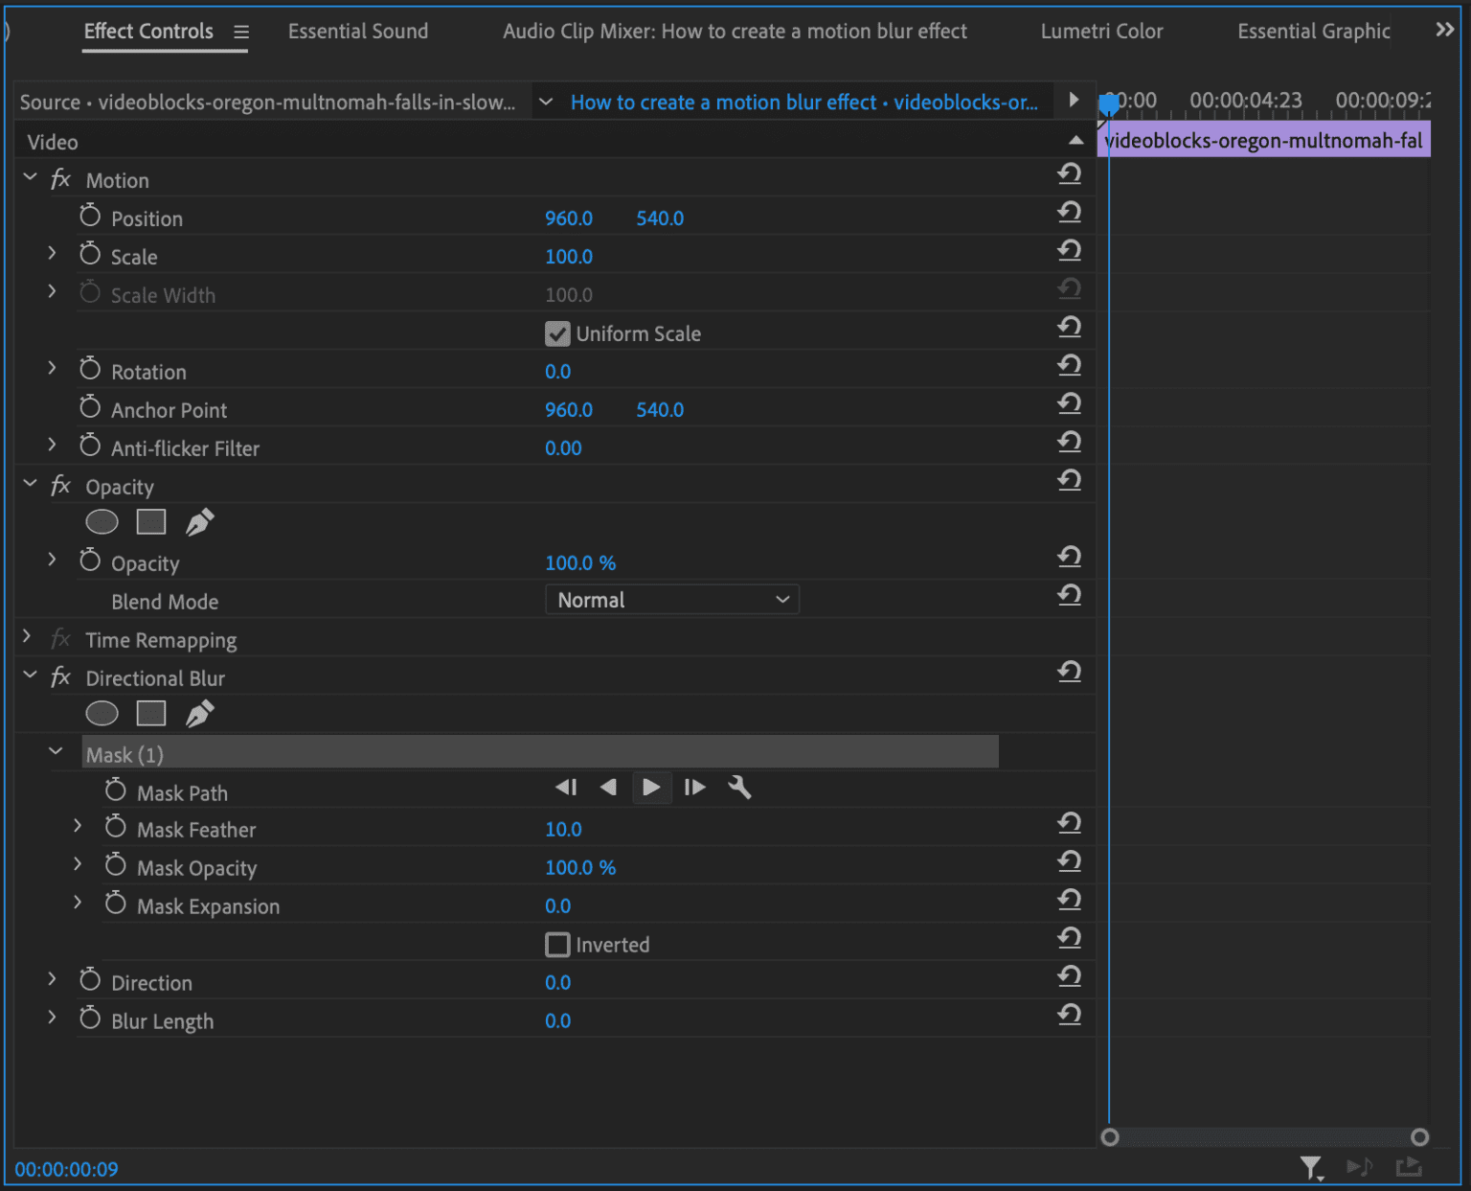The image size is (1471, 1191).
Task: Expand the Scale parameter
Action: tap(52, 253)
